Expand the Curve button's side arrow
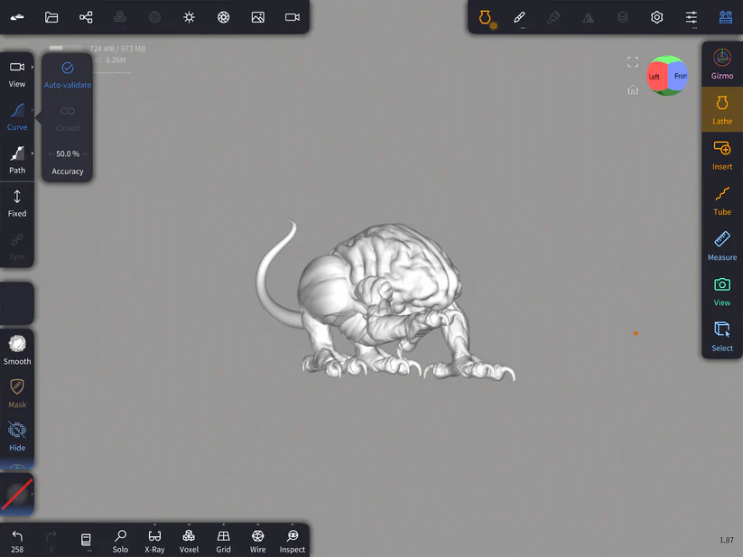The height and width of the screenshot is (557, 743). pos(33,110)
